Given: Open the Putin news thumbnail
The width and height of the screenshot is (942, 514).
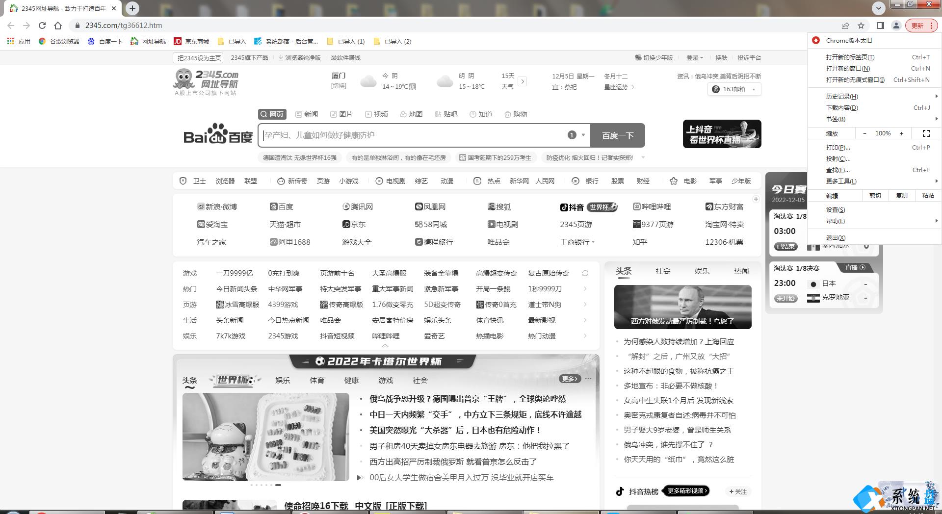Looking at the screenshot, I should [x=683, y=307].
